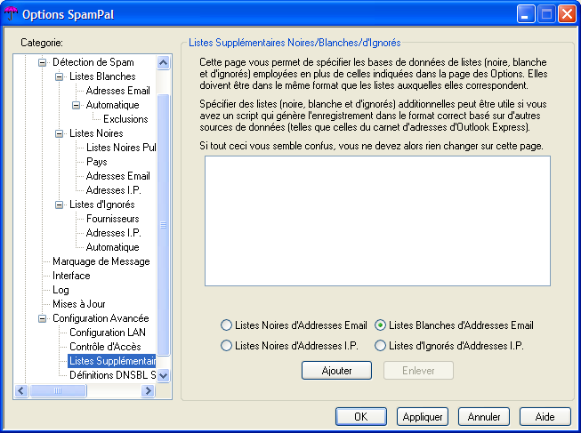Close the Options SpamPal window

tap(568, 14)
